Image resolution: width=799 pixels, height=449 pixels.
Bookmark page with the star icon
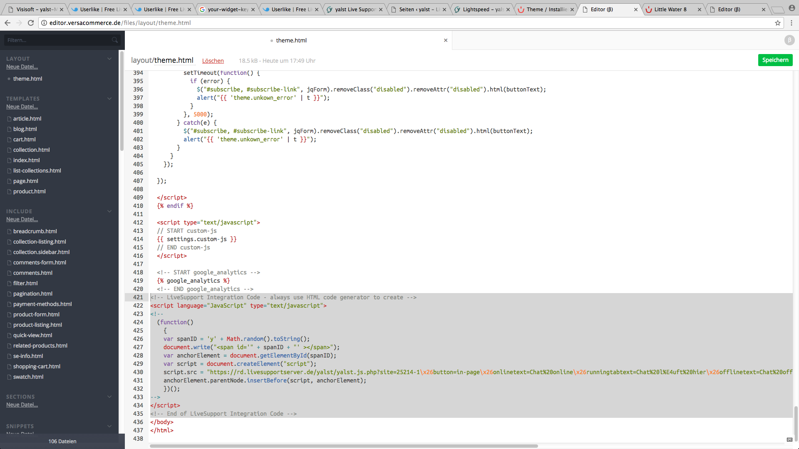[x=778, y=23]
